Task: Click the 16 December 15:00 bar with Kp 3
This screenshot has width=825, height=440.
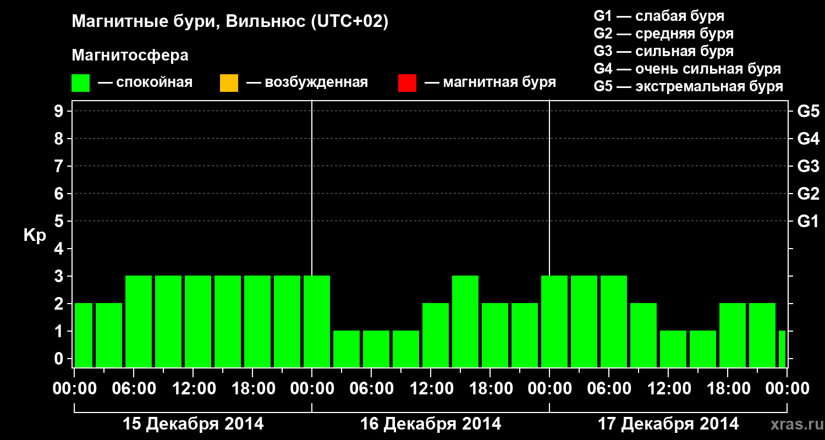Action: pos(465,321)
